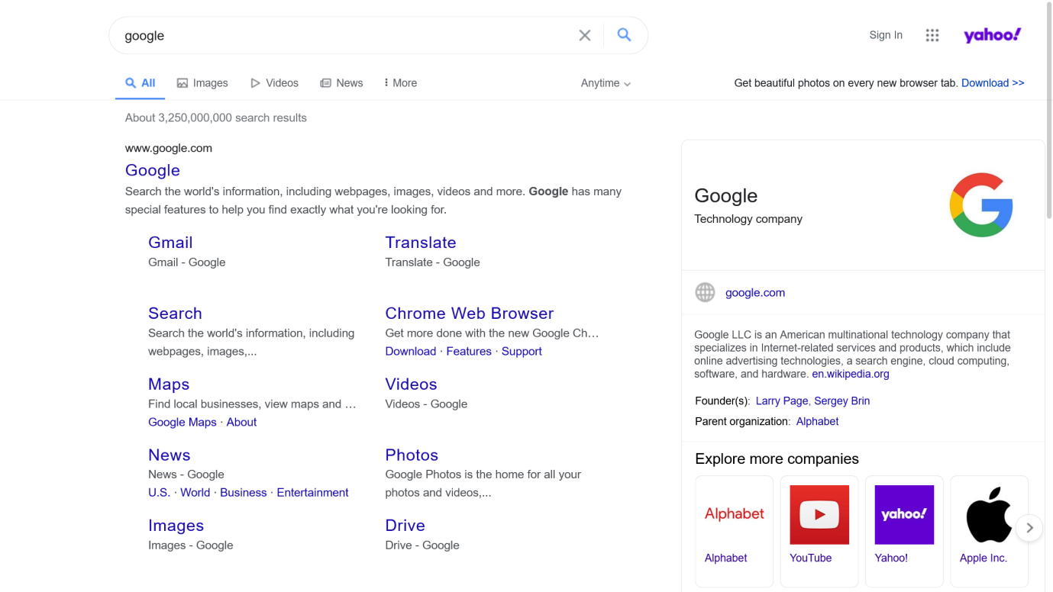Click the 'Technology company' subtitle text
The height and width of the screenshot is (592, 1053).
click(748, 220)
